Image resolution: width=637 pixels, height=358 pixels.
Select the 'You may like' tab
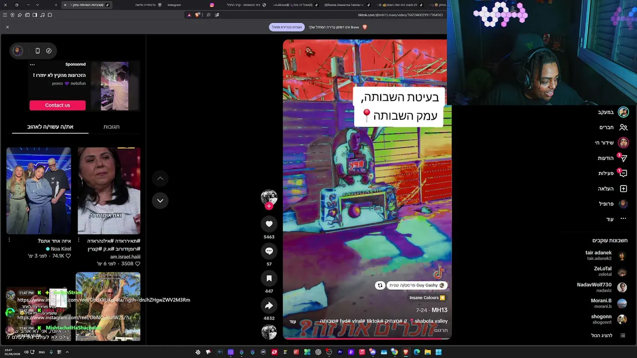(50, 127)
